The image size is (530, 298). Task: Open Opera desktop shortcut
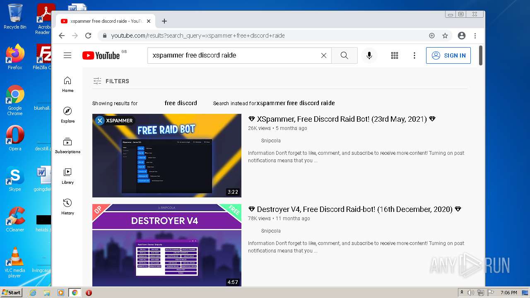point(15,138)
